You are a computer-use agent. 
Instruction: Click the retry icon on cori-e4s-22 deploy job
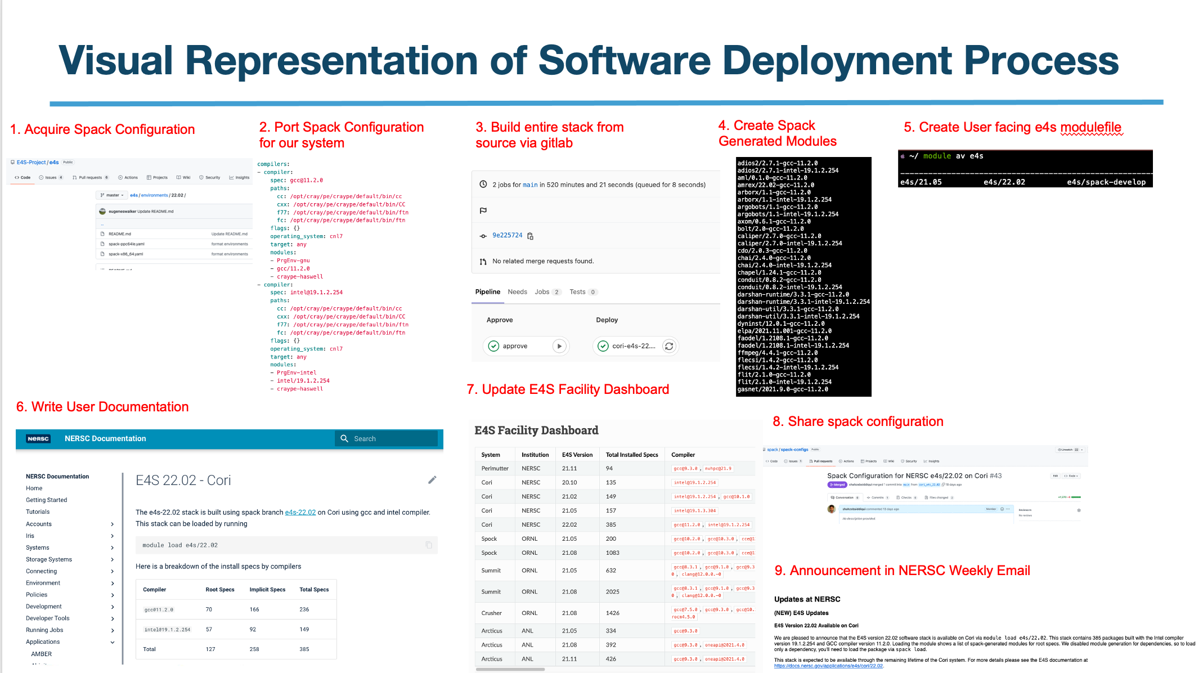point(669,346)
